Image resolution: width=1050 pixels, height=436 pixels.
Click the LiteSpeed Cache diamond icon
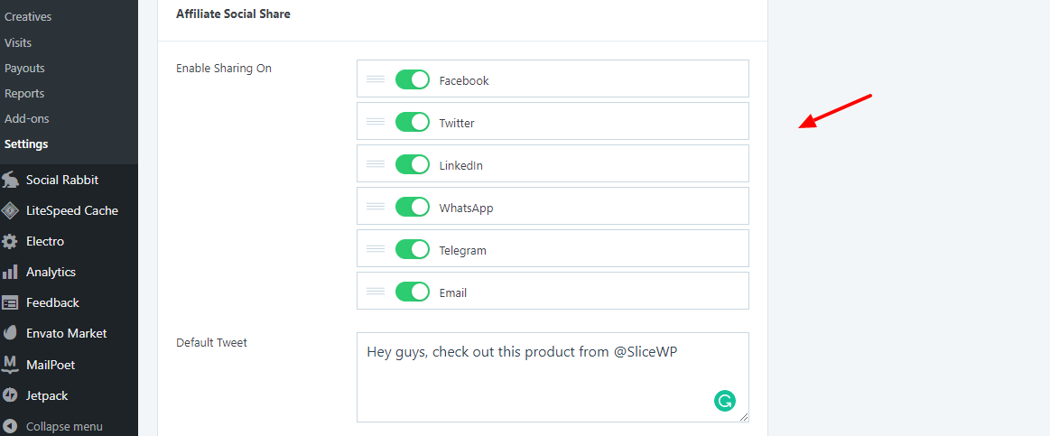[x=11, y=210]
